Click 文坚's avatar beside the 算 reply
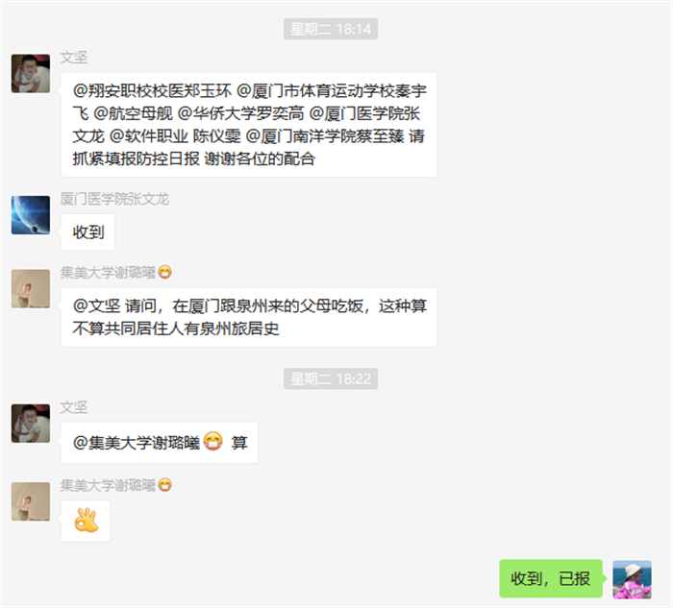Screen dimensions: 673x608 coord(31,424)
